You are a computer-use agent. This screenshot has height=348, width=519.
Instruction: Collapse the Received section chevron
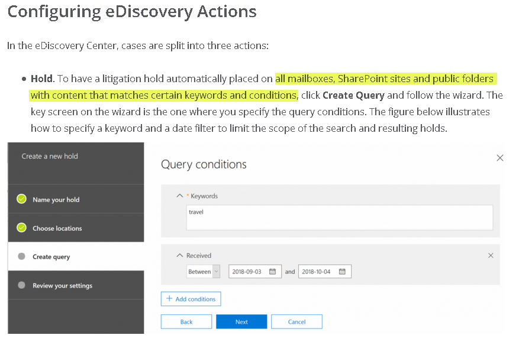[x=179, y=255]
